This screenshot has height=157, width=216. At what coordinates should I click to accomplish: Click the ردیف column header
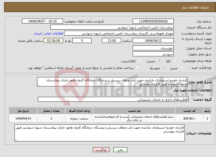207,111
